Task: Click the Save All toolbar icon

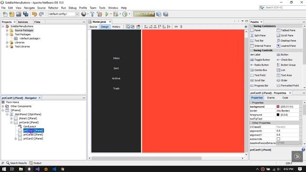Action: click(25, 14)
